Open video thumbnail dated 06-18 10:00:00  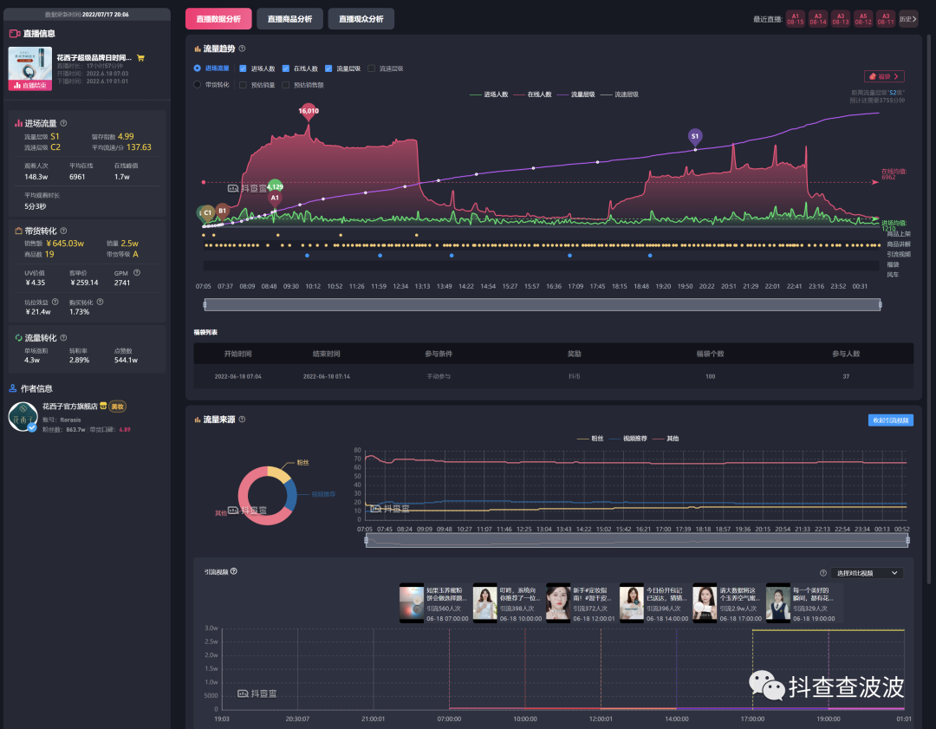click(x=484, y=603)
